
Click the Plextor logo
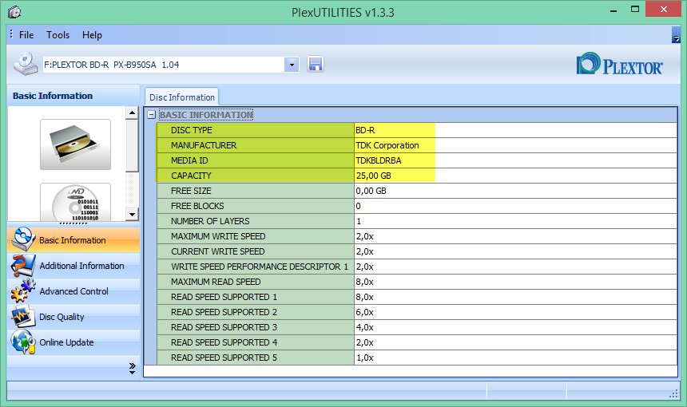(620, 65)
